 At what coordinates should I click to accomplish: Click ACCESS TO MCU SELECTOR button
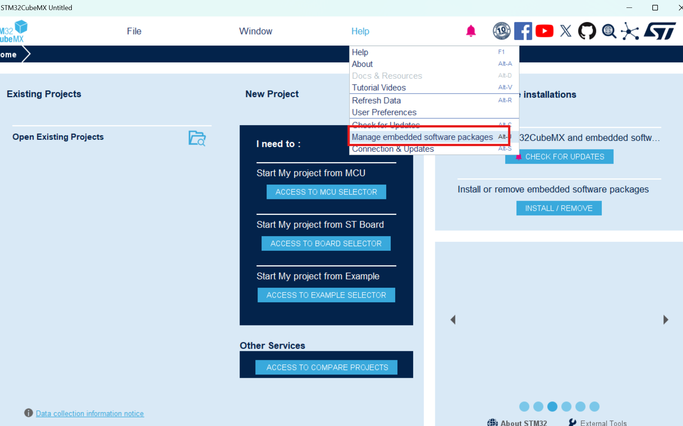click(326, 192)
